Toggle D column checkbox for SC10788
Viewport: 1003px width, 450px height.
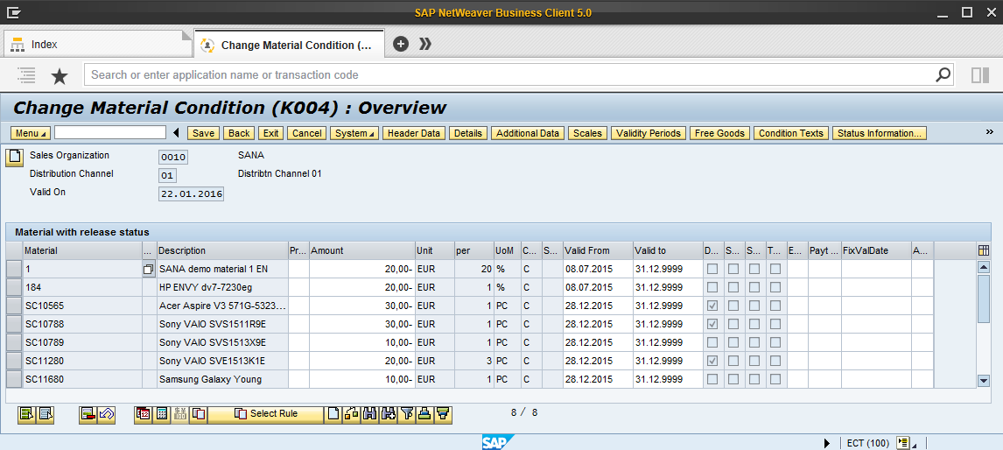click(x=712, y=324)
